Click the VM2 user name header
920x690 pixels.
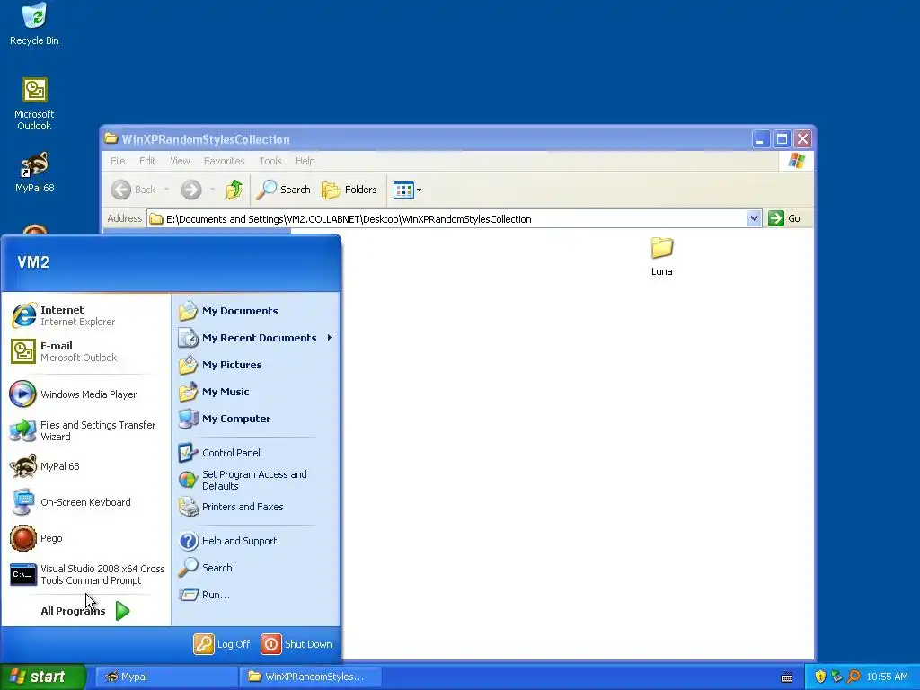coord(33,262)
